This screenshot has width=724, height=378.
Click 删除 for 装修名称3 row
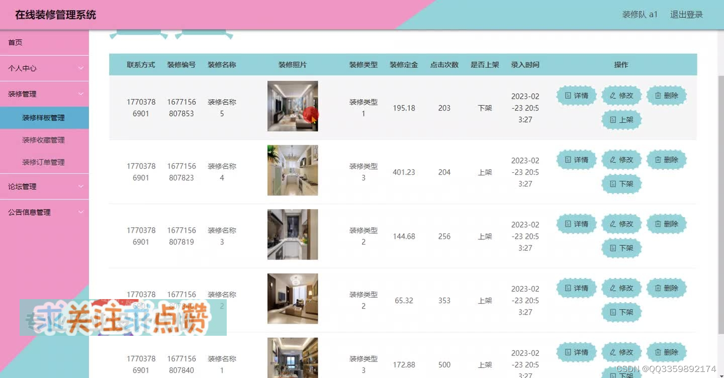(667, 224)
